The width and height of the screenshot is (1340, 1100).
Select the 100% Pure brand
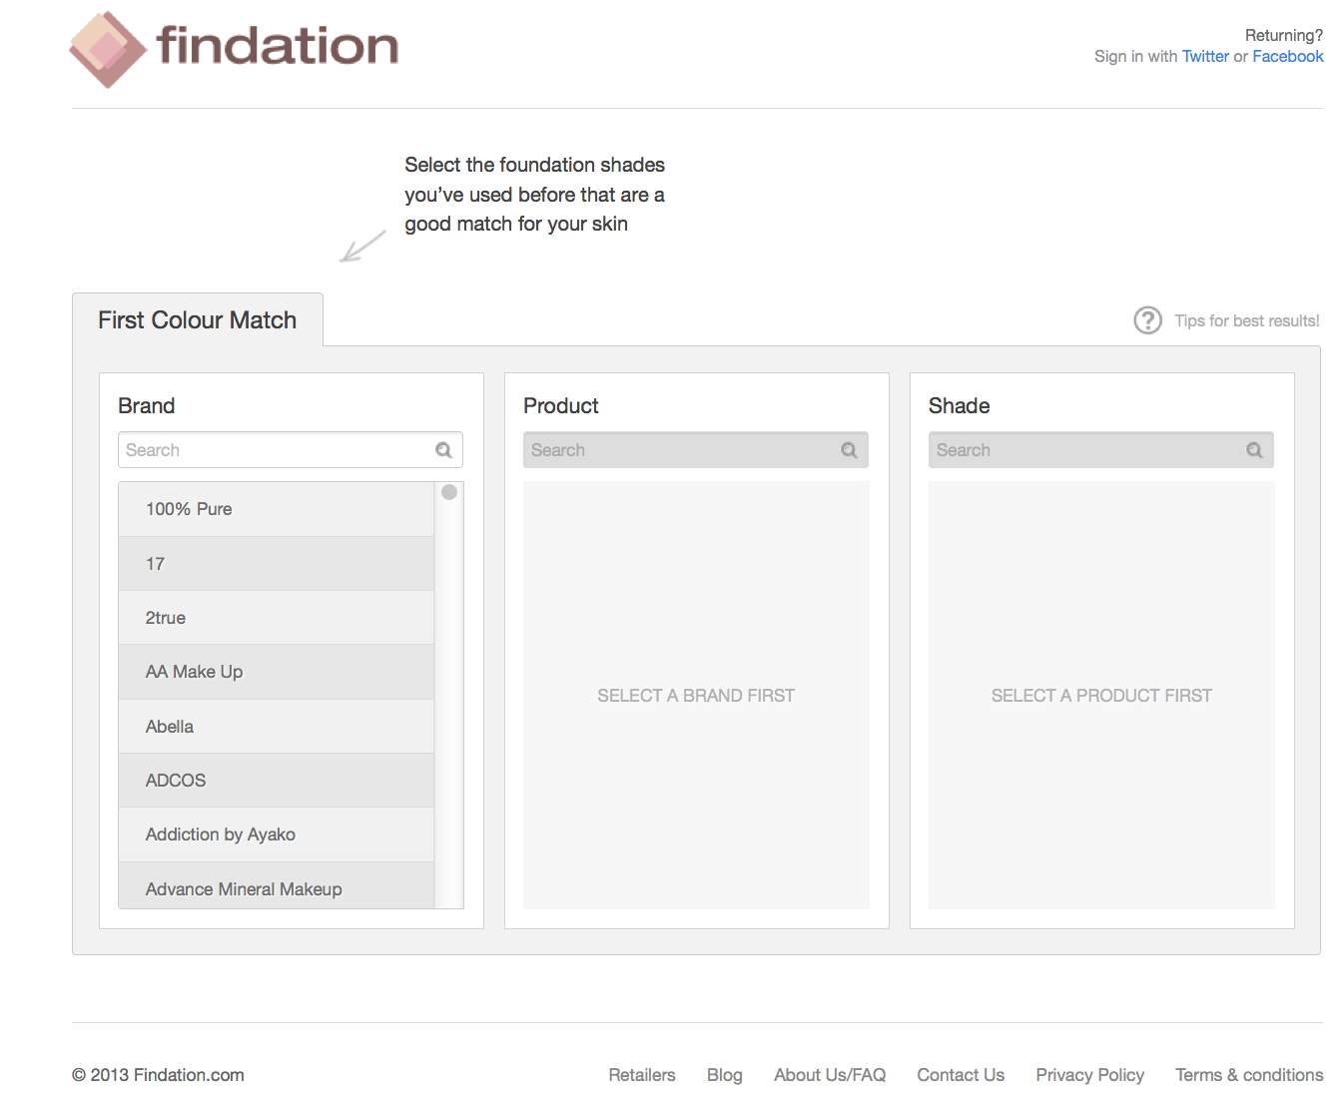[277, 509]
